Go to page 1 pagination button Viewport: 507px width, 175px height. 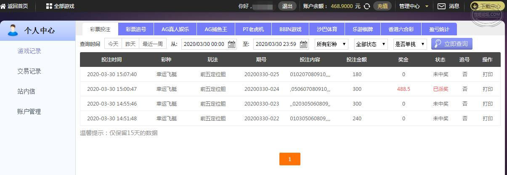tap(289, 159)
